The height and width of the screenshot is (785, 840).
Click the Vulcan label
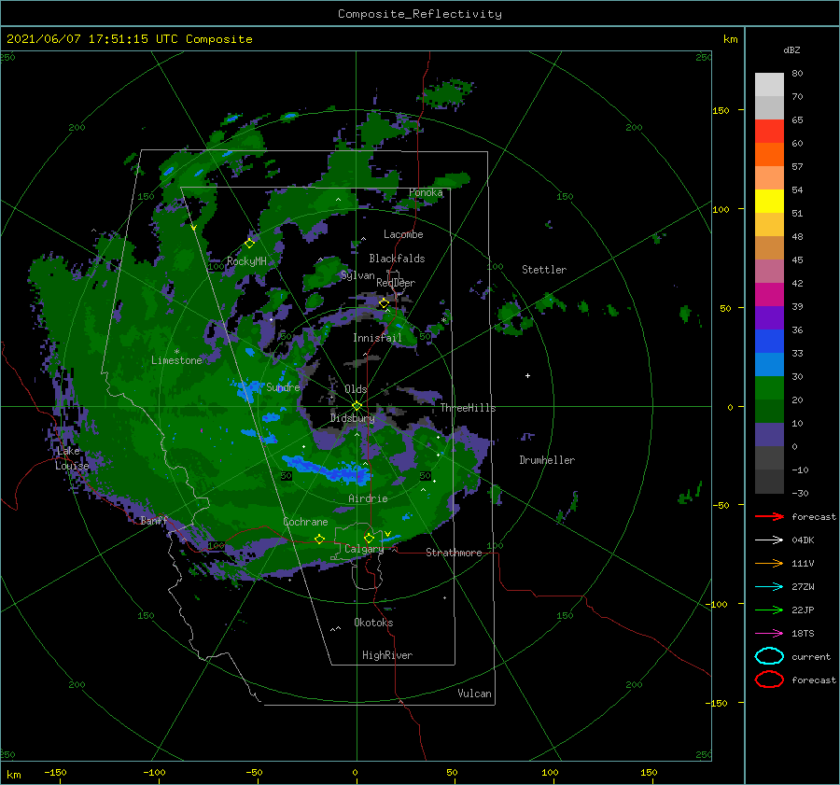474,694
